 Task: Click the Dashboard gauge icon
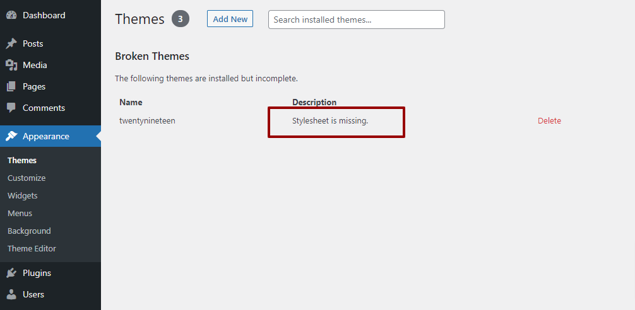[x=11, y=15]
